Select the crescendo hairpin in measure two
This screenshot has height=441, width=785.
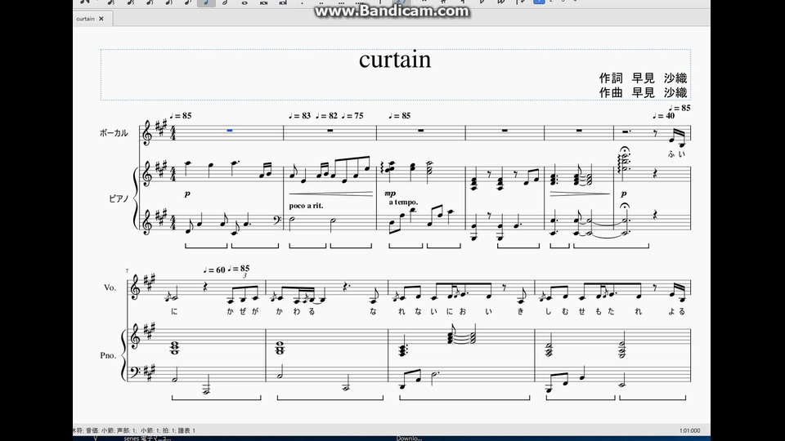331,194
